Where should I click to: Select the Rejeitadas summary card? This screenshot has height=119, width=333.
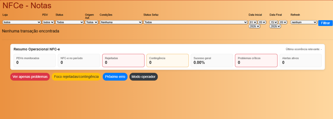pos(123,60)
